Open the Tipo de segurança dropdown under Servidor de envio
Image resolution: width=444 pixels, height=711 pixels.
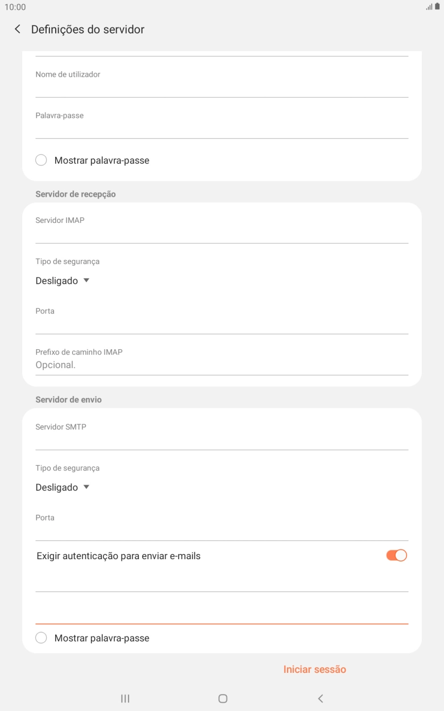coord(63,486)
